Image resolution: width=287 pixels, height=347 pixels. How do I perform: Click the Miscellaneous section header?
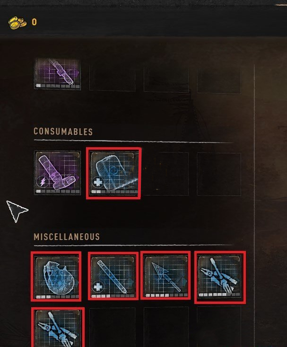[67, 237]
